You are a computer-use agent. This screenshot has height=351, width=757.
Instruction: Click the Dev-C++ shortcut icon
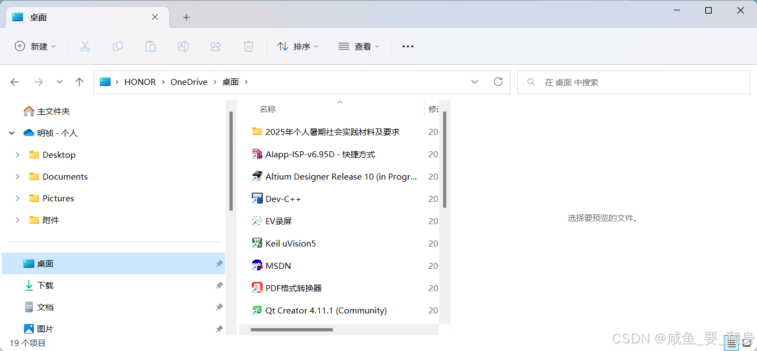point(257,199)
